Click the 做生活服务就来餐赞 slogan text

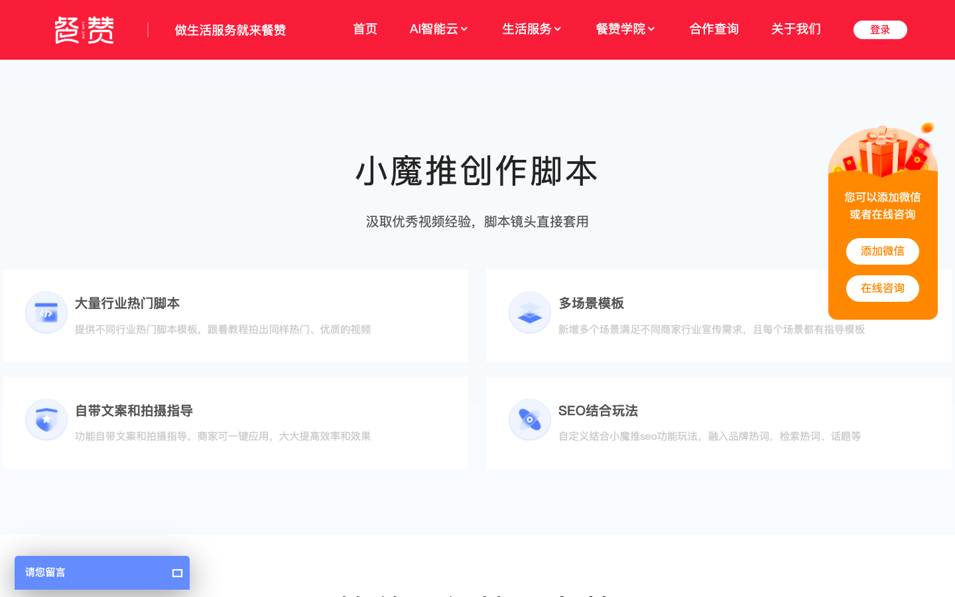click(229, 30)
